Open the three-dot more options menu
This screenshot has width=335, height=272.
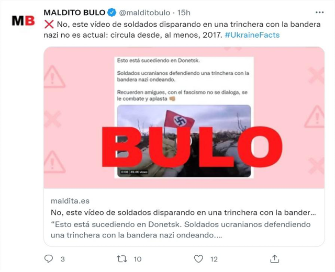[319, 13]
